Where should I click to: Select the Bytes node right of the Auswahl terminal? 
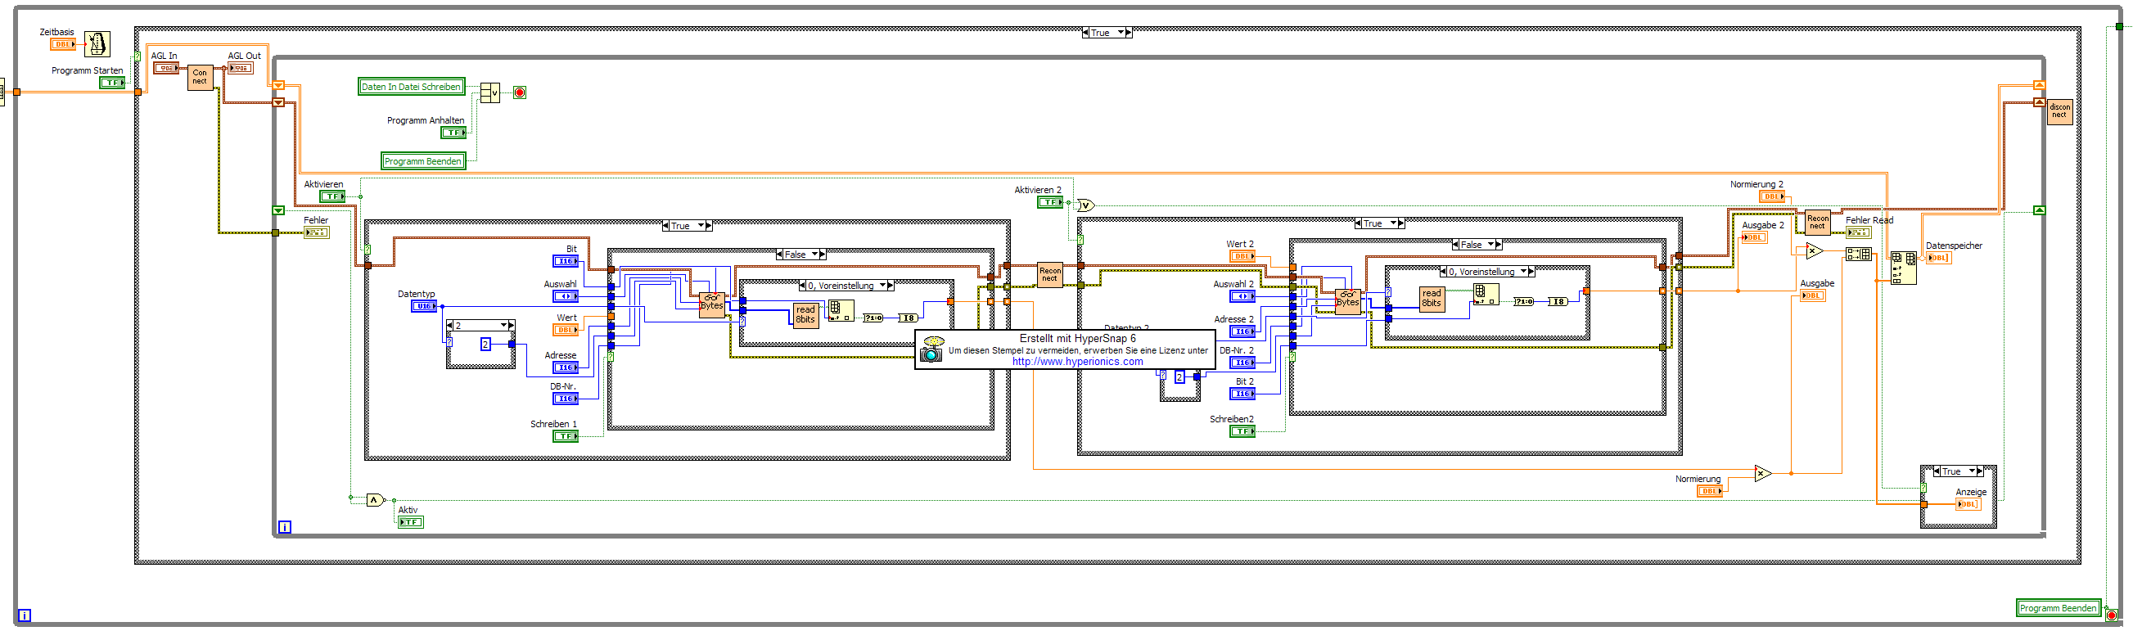click(711, 304)
